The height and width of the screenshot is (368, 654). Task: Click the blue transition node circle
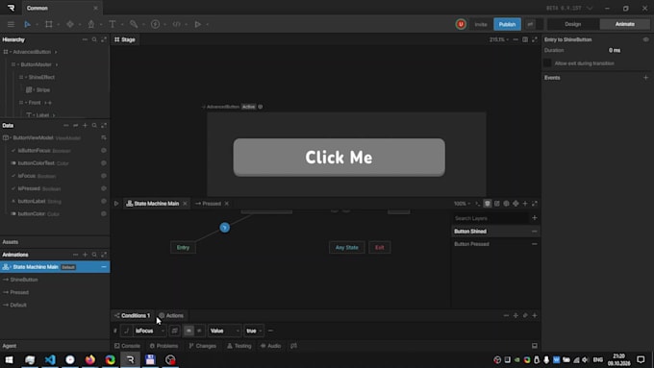click(x=225, y=228)
